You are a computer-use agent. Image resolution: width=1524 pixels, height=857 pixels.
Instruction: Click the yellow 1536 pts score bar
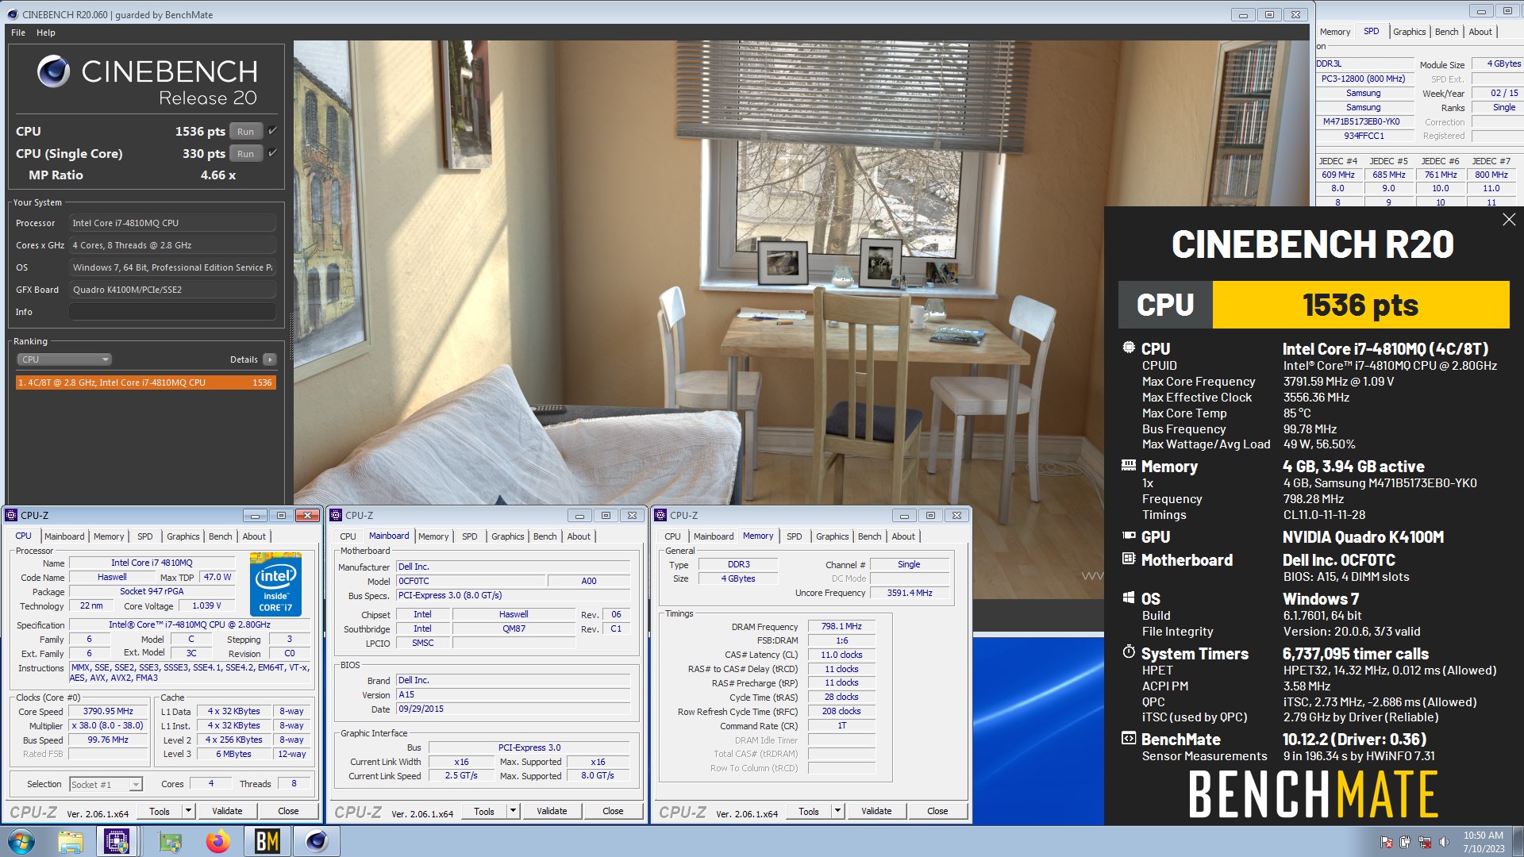[1360, 305]
